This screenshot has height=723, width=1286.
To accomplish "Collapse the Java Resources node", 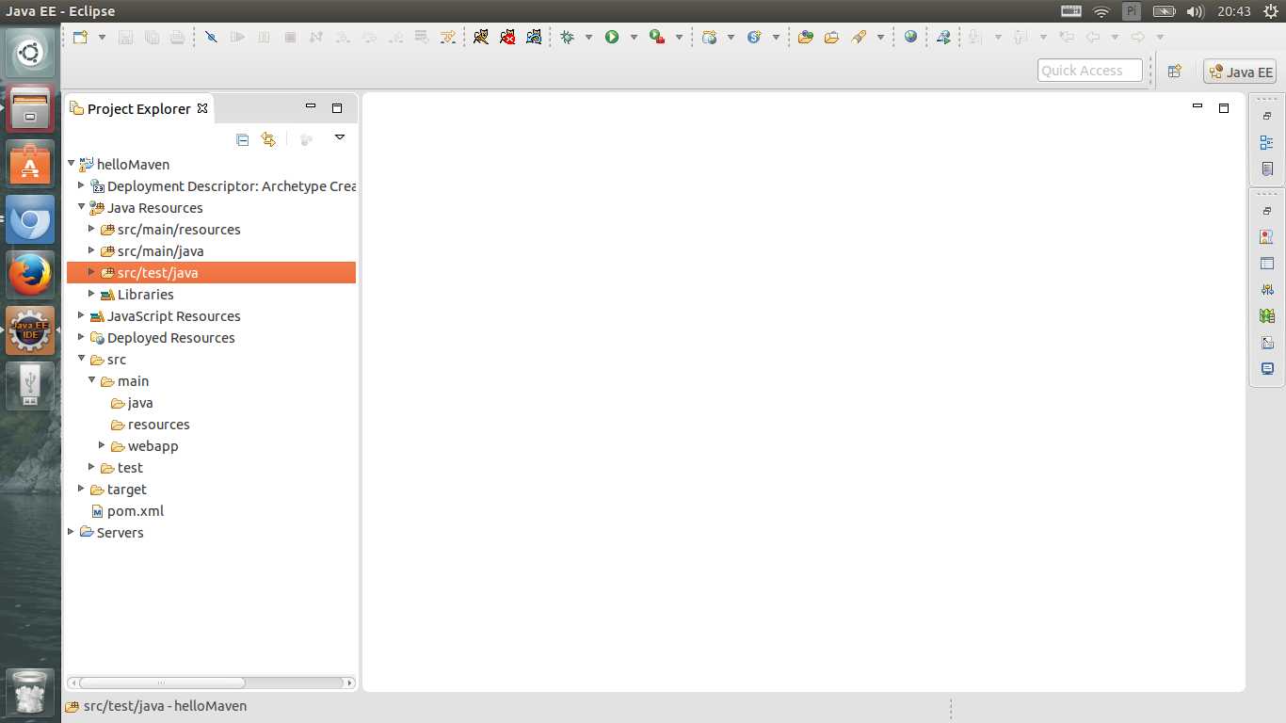I will click(x=82, y=207).
